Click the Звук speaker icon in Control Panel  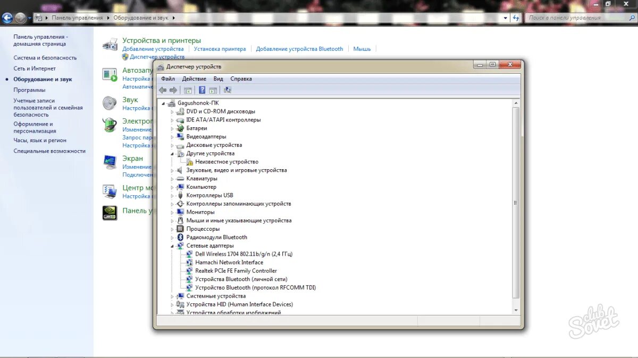coord(110,103)
